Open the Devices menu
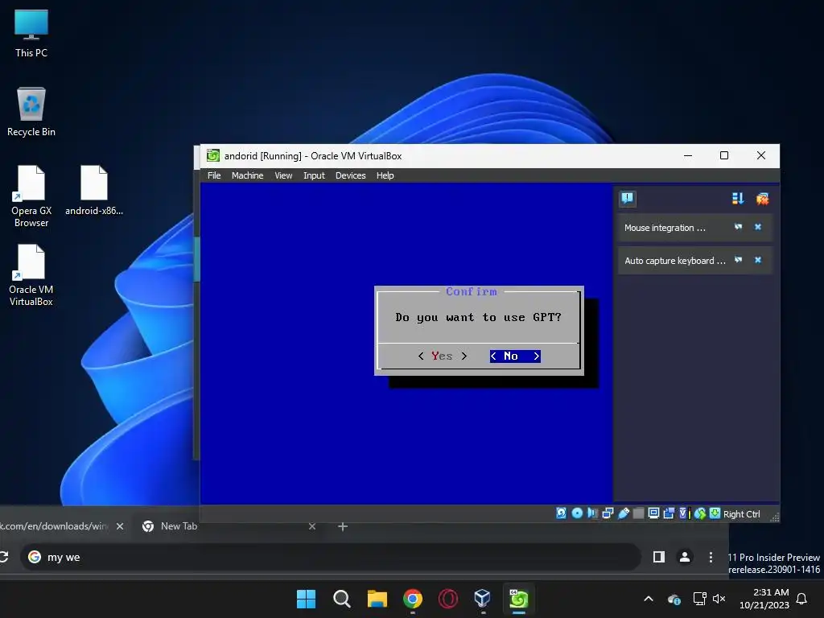The height and width of the screenshot is (618, 824). [351, 175]
